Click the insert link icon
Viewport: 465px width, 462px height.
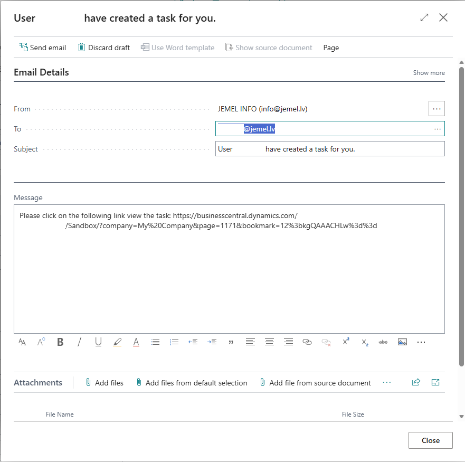[x=307, y=342]
